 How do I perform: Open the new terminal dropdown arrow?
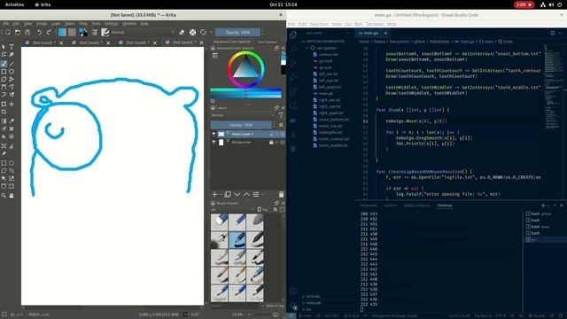pyautogui.click(x=548, y=206)
